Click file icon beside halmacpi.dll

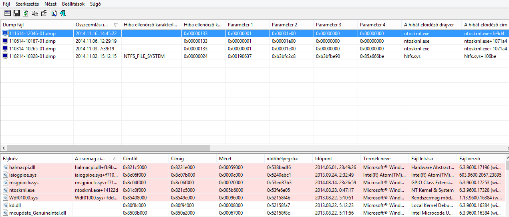coord(5,167)
